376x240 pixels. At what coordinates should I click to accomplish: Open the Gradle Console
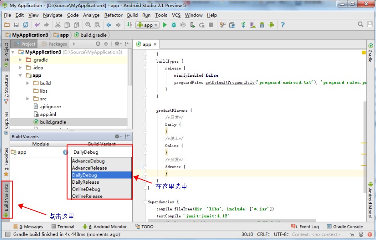click(x=345, y=227)
